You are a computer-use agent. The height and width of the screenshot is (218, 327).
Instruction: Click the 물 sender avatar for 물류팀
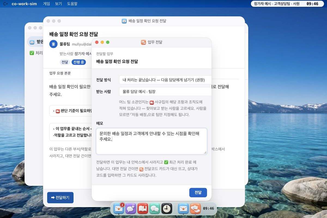(53, 44)
